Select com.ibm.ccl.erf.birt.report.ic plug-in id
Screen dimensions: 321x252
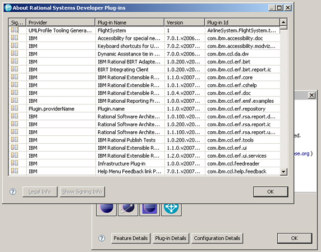click(239, 70)
